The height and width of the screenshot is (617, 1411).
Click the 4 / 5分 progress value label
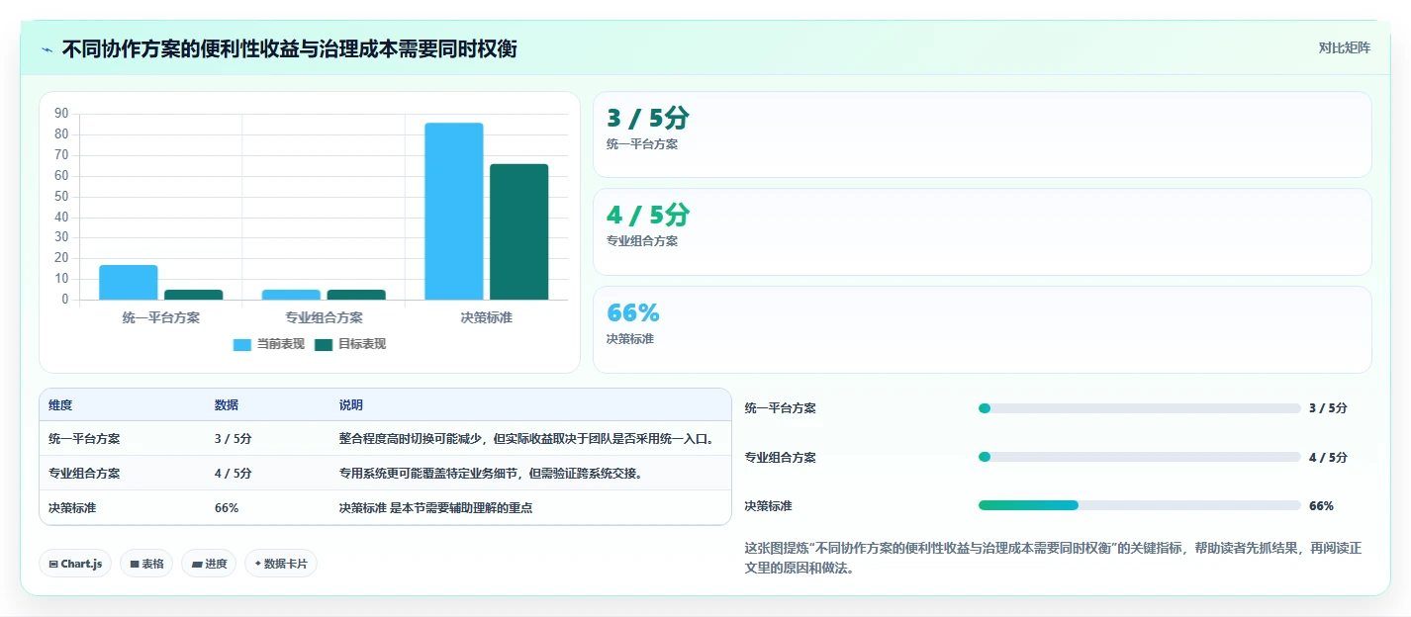pos(1328,457)
